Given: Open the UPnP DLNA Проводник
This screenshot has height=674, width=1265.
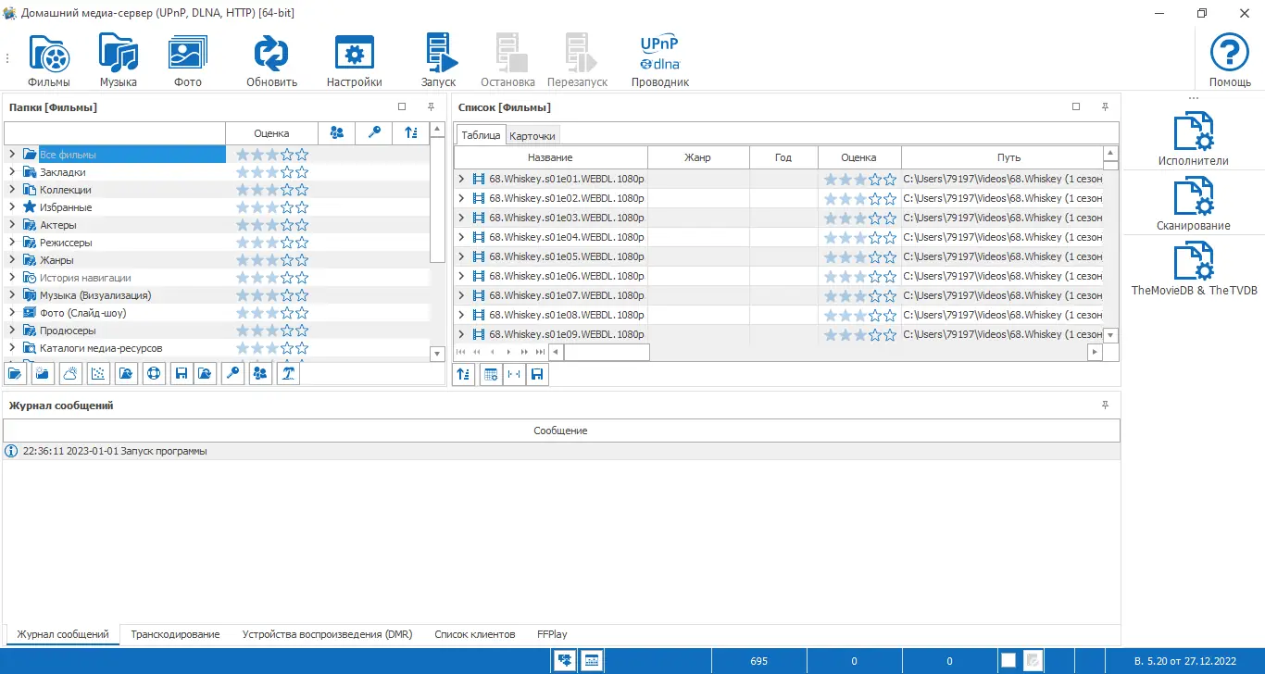Looking at the screenshot, I should click(660, 61).
